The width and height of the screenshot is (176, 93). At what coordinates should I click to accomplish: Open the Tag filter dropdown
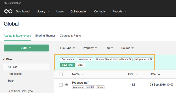109,48
